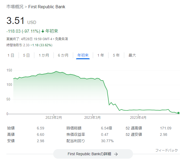Select the 最大 range tab
Screen dimensions: 183x160
pyautogui.click(x=132, y=55)
